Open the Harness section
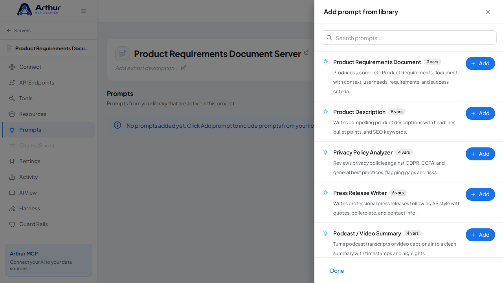This screenshot has width=503, height=283. coord(48,208)
